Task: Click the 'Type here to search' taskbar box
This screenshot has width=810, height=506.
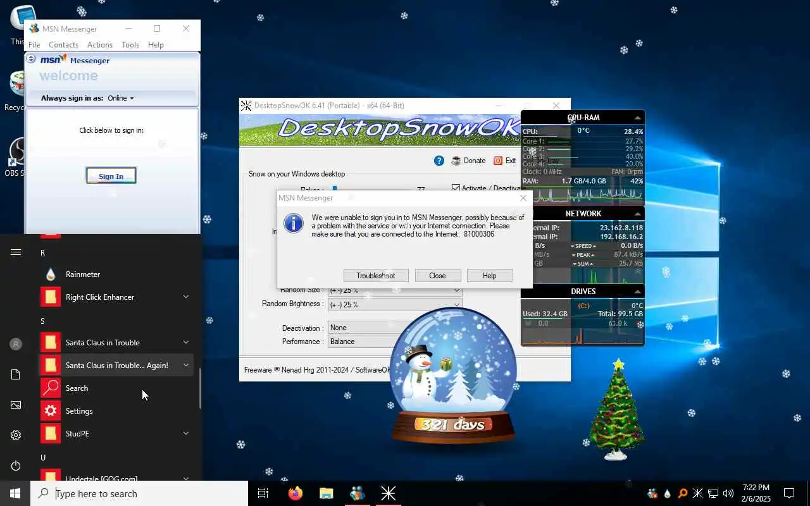Action: pyautogui.click(x=139, y=493)
